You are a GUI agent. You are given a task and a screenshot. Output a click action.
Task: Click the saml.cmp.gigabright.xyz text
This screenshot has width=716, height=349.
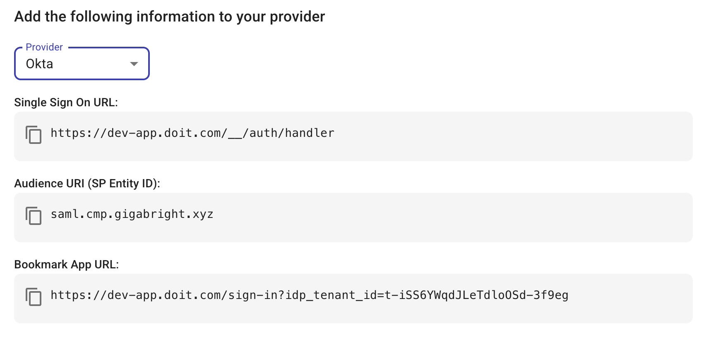point(132,214)
